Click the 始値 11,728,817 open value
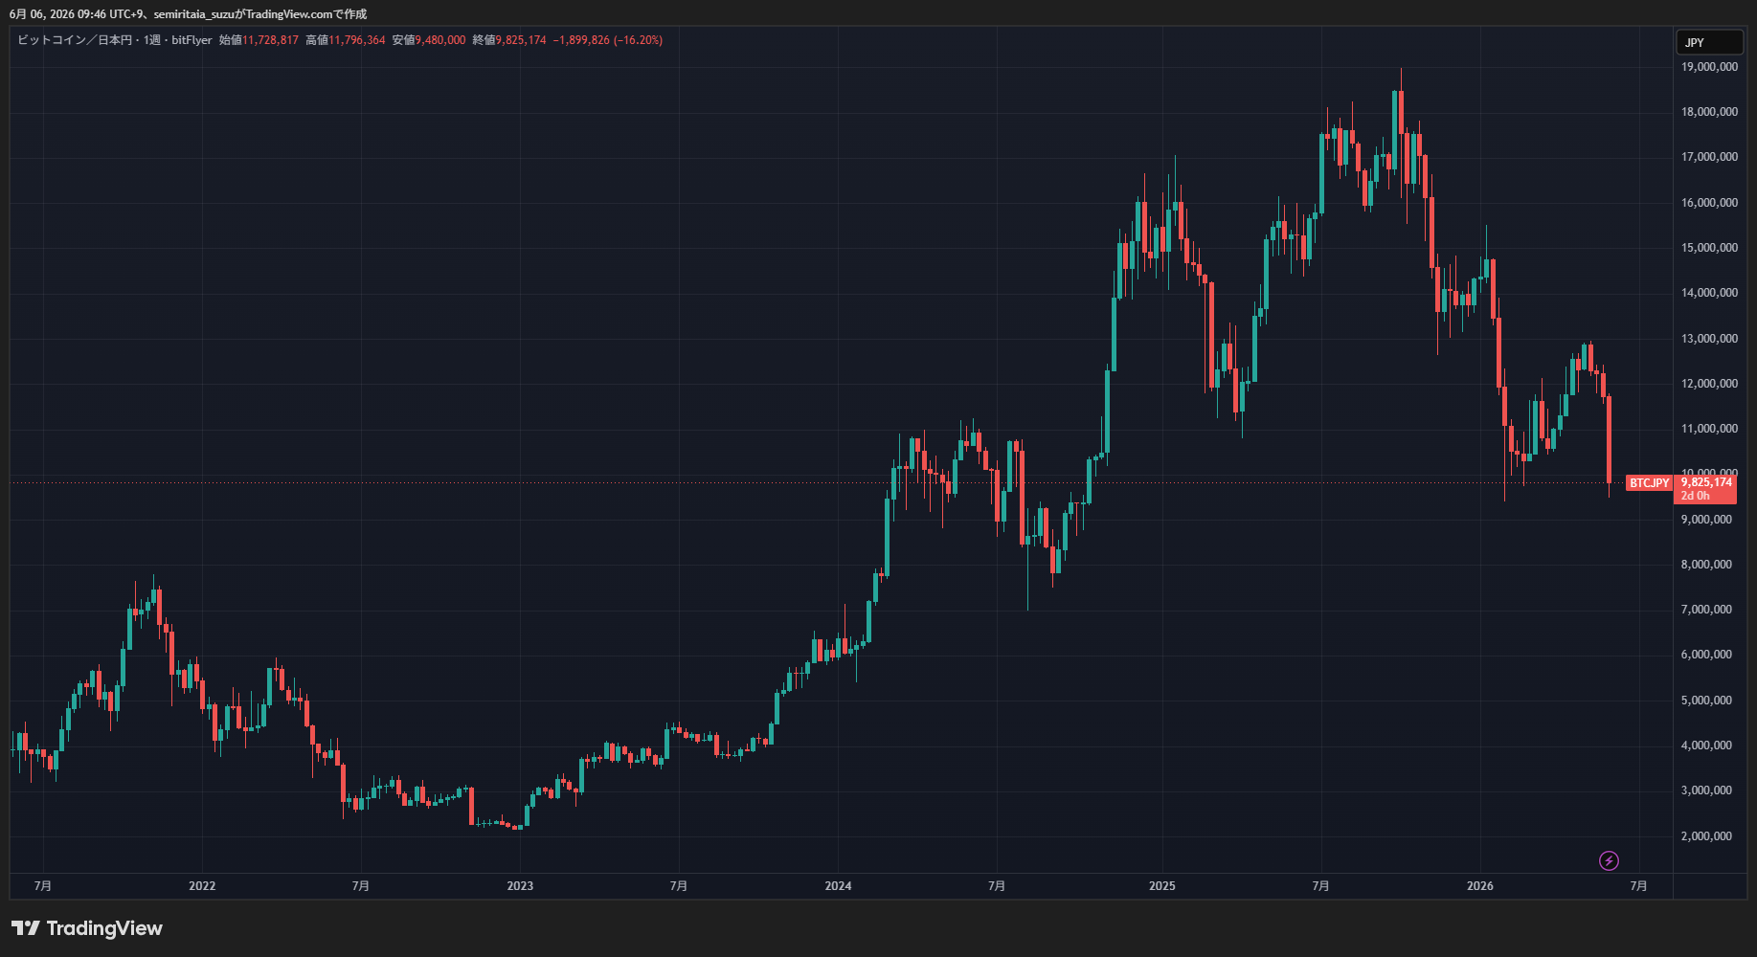This screenshot has height=957, width=1757. click(259, 40)
